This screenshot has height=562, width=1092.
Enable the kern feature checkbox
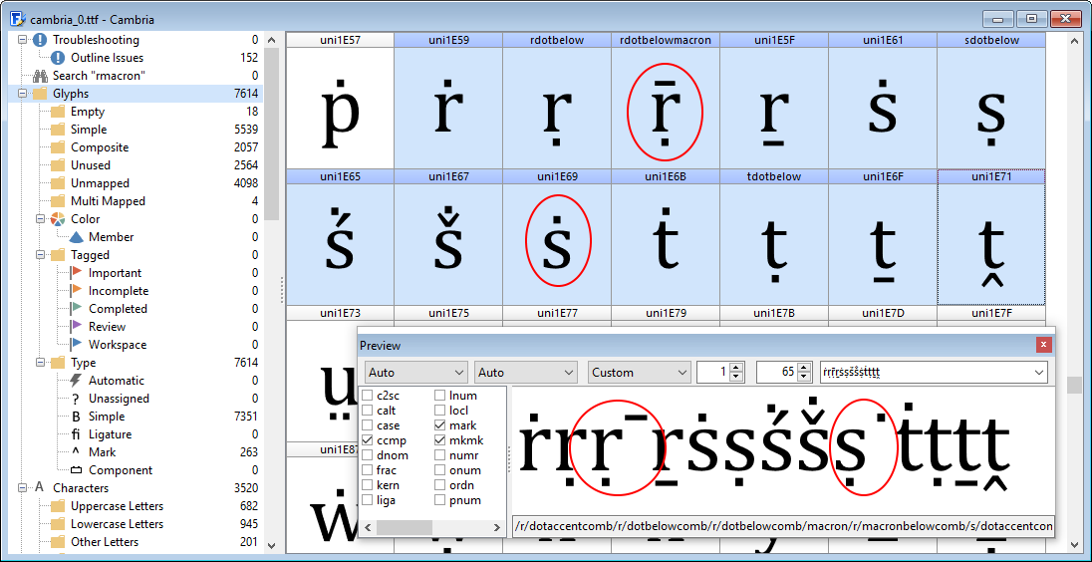pos(367,485)
